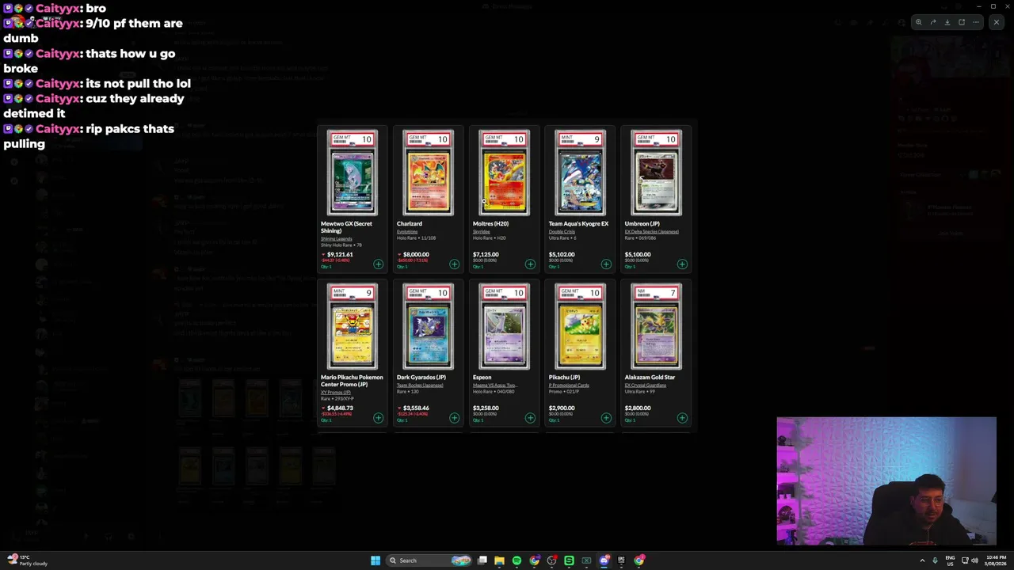
Task: Click the $3,258.00 Espeon price
Action: pos(486,408)
